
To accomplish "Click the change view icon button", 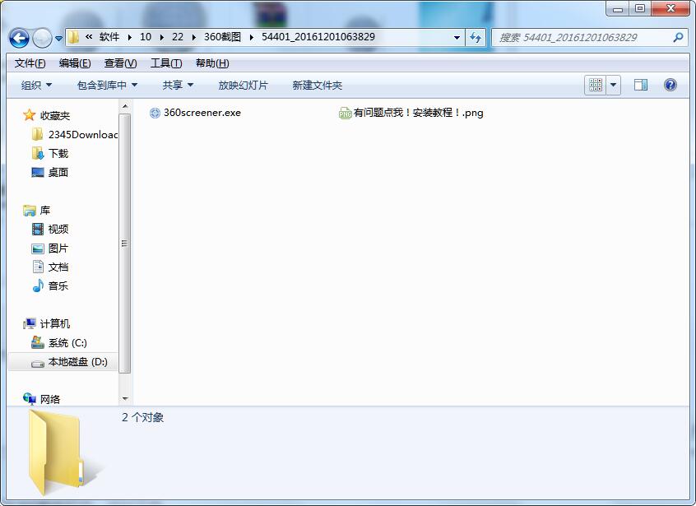I will [x=596, y=85].
